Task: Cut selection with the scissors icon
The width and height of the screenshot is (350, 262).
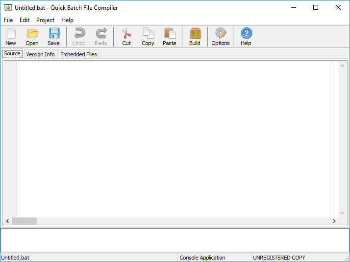Action: tap(126, 37)
